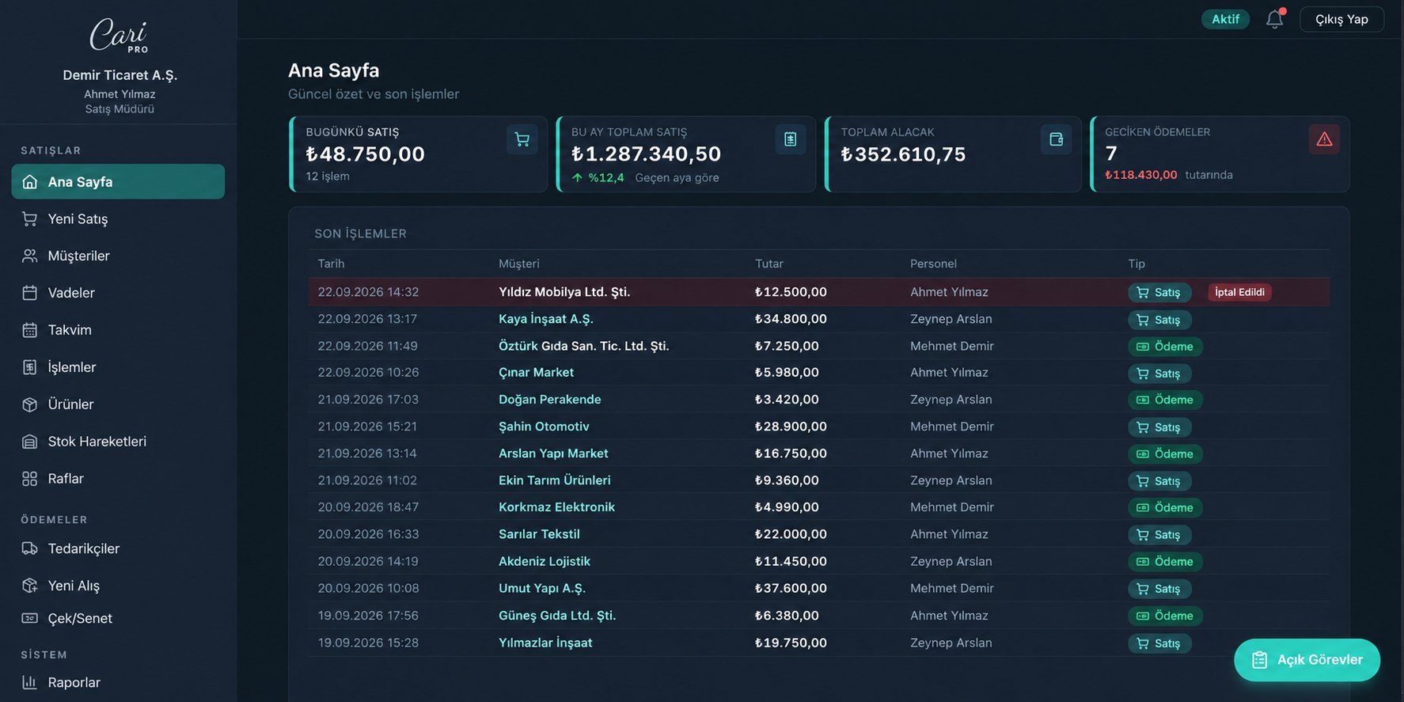Click the cart icon beside Yeni Satış
The image size is (1404, 702).
coord(30,219)
